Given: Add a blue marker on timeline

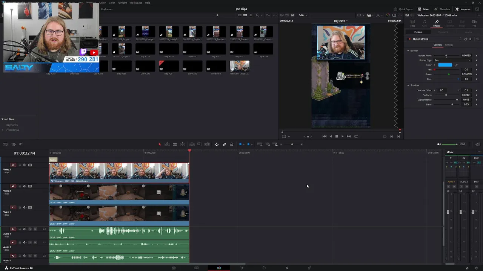Looking at the screenshot, I should (248, 144).
